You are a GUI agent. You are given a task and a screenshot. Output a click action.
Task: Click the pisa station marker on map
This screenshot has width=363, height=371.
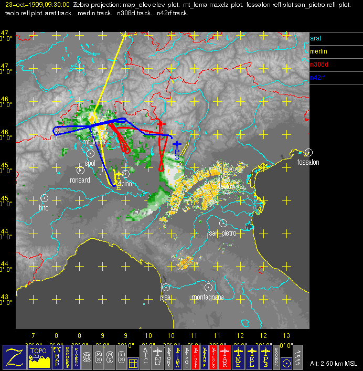(166, 287)
